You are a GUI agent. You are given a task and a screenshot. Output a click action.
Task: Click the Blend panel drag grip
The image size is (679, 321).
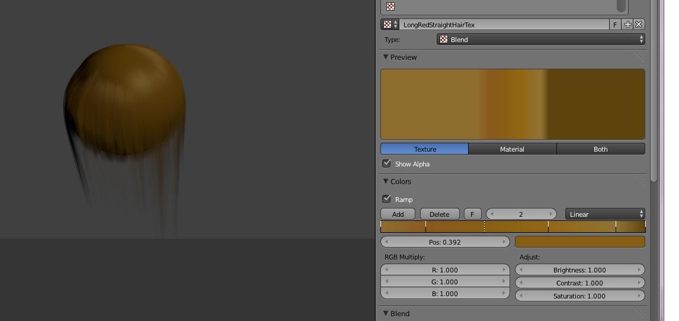[639, 313]
